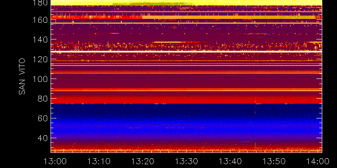Click the 100 frequency axis label
Screen dimensions: 337x168
pyautogui.click(x=40, y=79)
